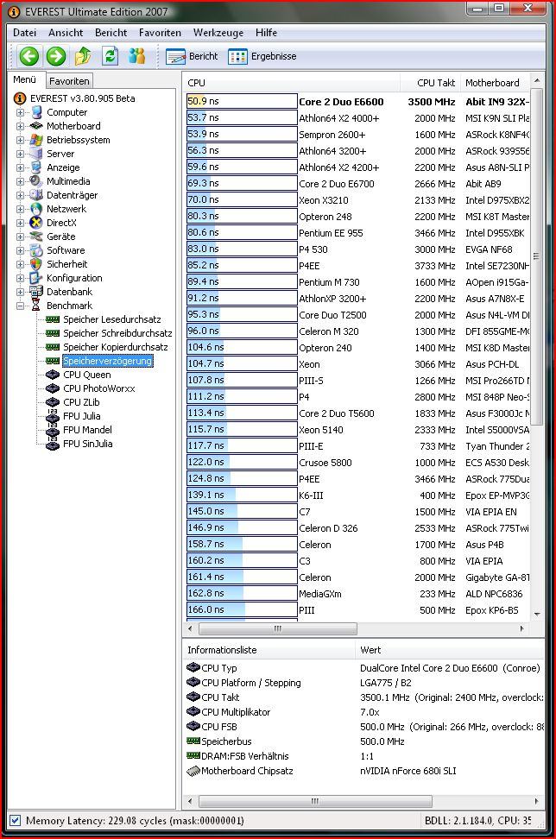Image resolution: width=556 pixels, height=839 pixels.
Task: Expand the Datenbank tree node
Action: [x=21, y=292]
